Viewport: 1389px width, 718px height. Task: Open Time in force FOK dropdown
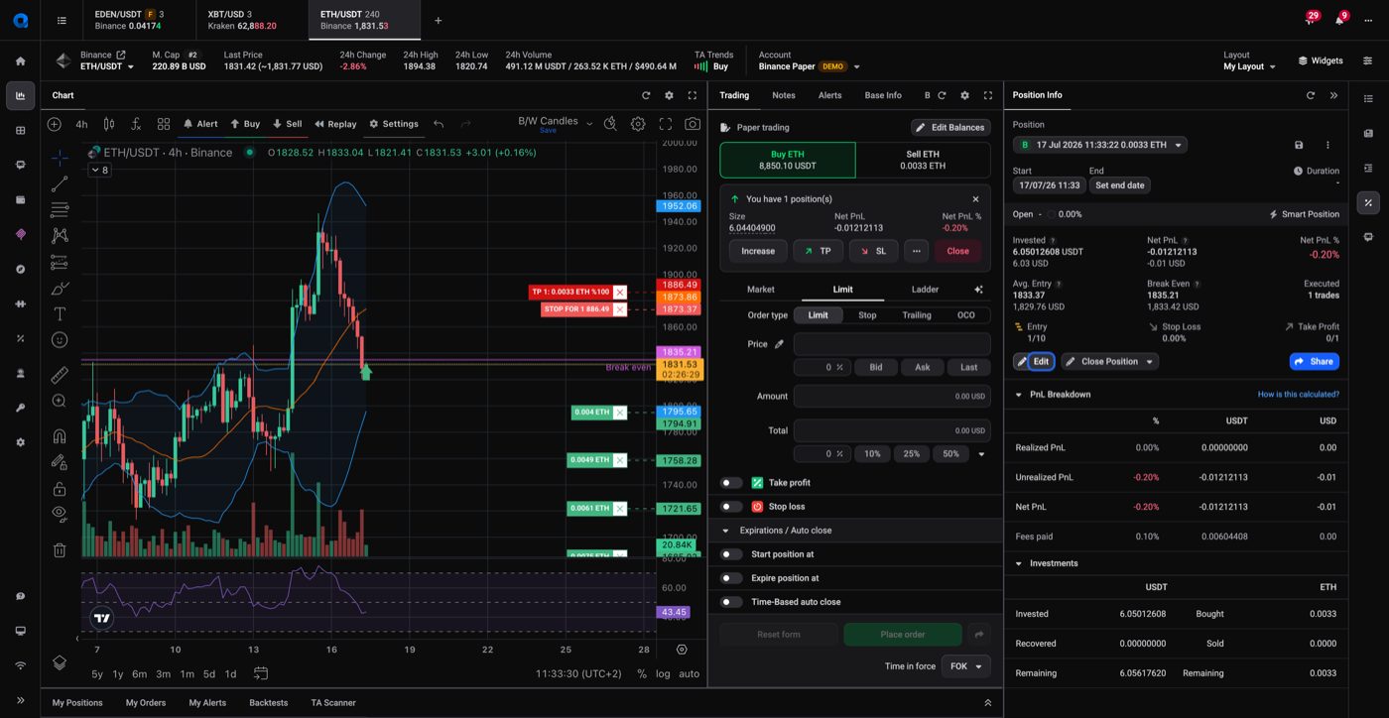tap(965, 666)
